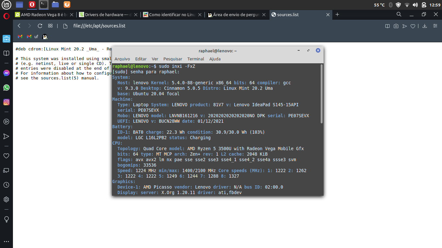Add page to bookmarks heart in toolbar
Image resolution: width=442 pixels, height=248 pixels.
tap(413, 26)
